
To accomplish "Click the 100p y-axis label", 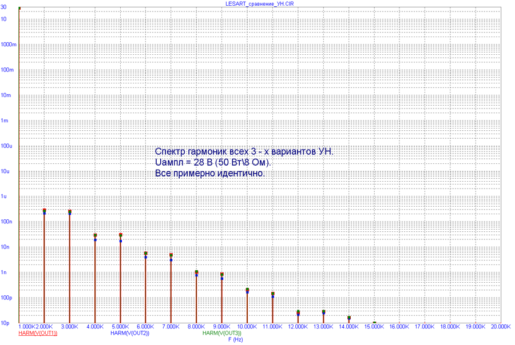I will (6, 298).
